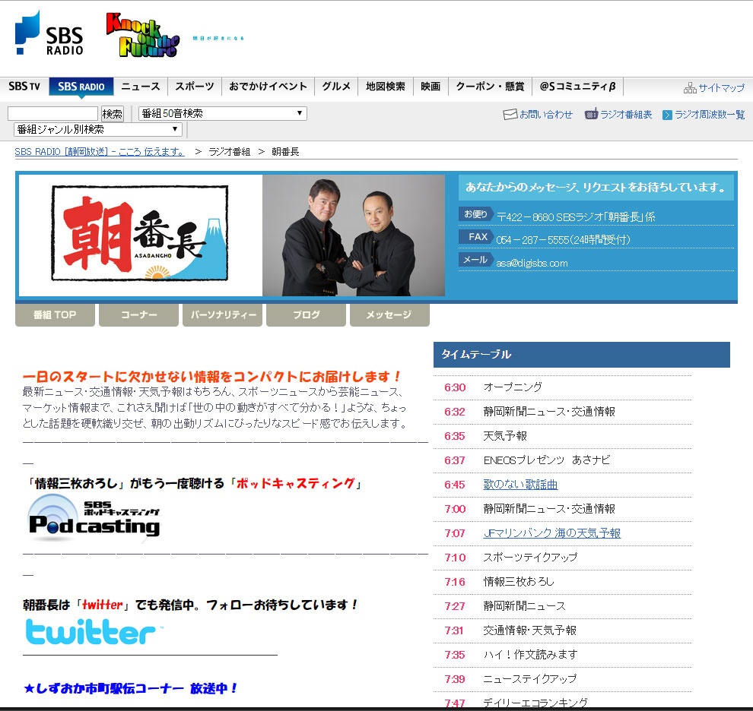
Task: Open ラジオ番組表 schedule icon
Action: 591,115
